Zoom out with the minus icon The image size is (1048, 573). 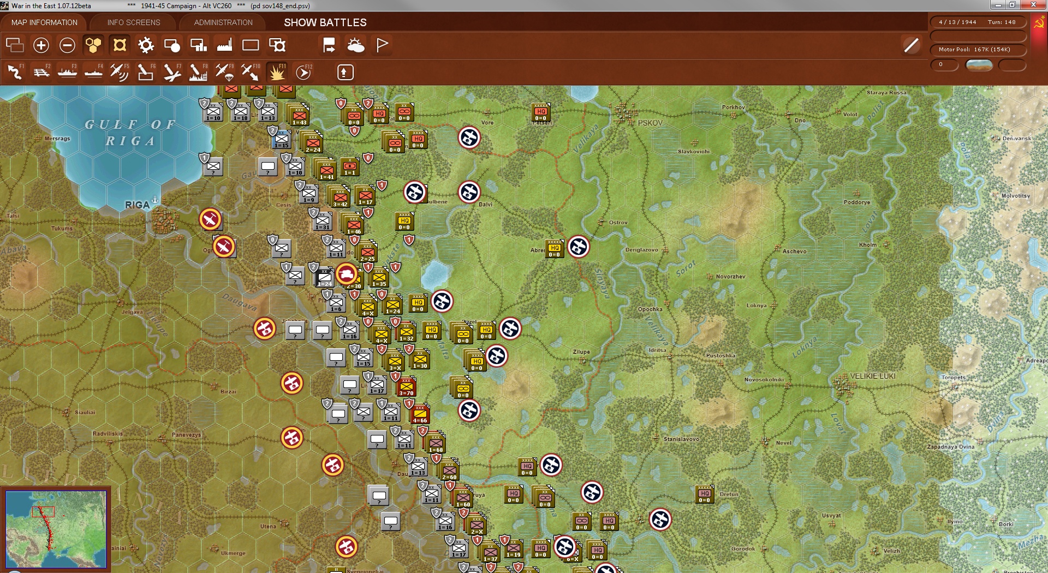(x=67, y=45)
